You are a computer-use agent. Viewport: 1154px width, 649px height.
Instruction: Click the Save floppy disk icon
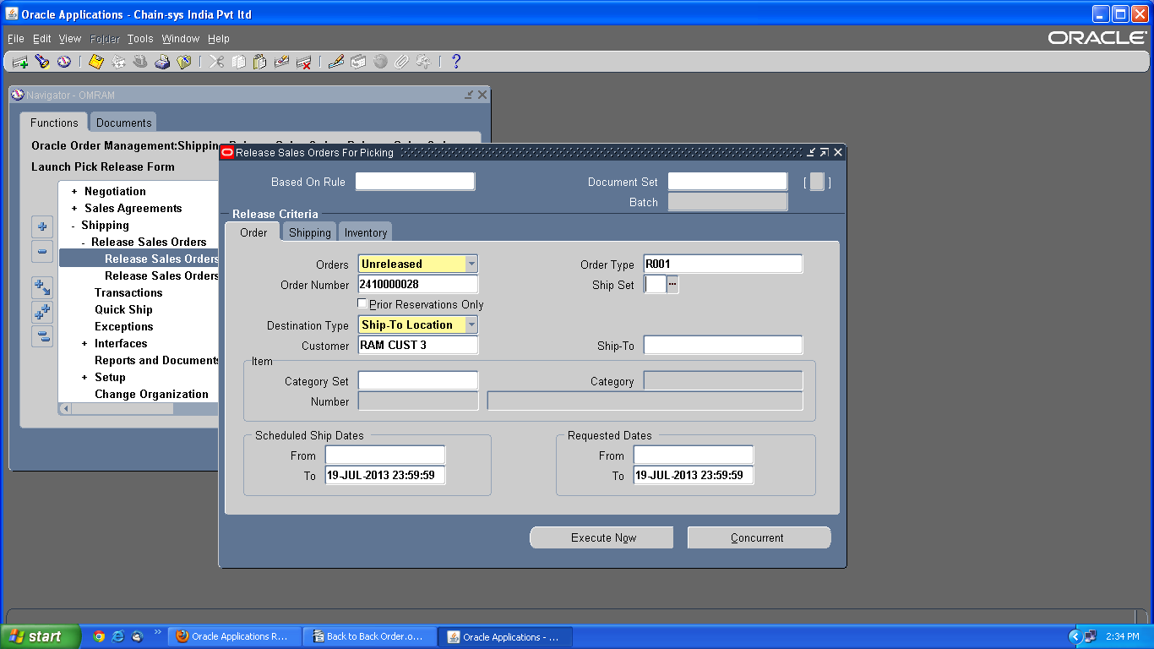coord(95,62)
